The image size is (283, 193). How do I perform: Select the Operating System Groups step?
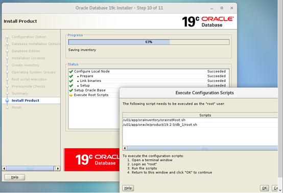(34, 72)
